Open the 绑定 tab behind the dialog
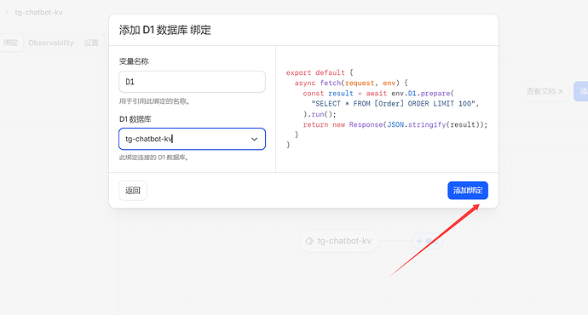This screenshot has height=315, width=588. point(11,43)
